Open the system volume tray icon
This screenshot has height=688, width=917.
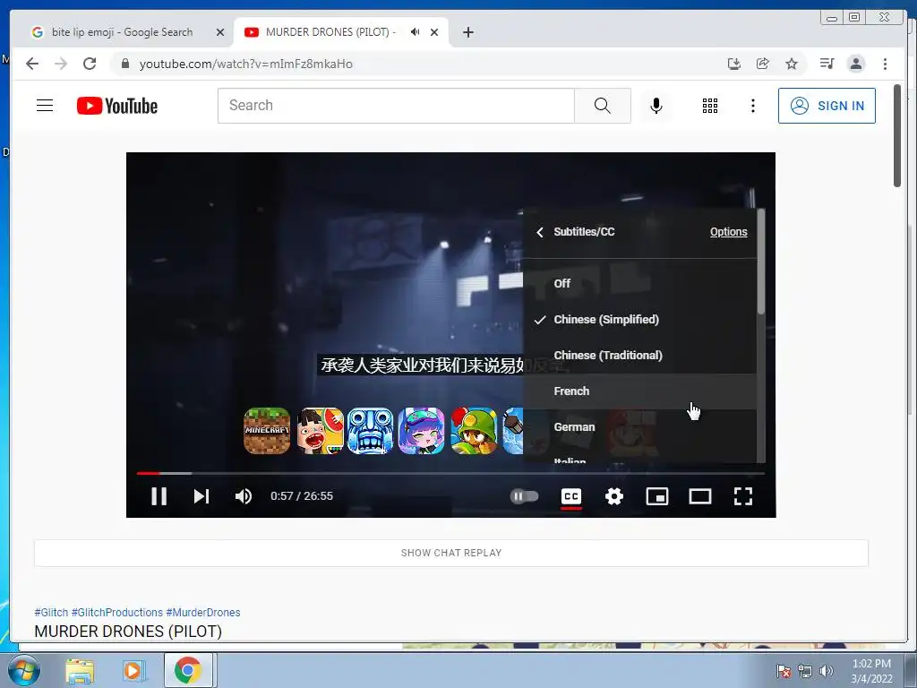point(827,671)
